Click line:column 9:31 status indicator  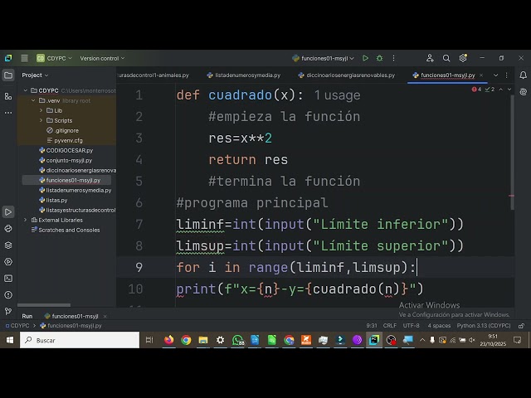(x=372, y=326)
